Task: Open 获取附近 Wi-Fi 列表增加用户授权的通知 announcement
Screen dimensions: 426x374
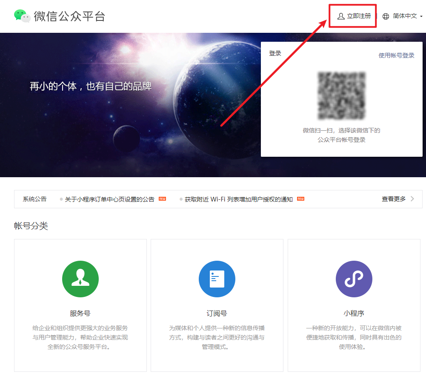Action: click(239, 199)
